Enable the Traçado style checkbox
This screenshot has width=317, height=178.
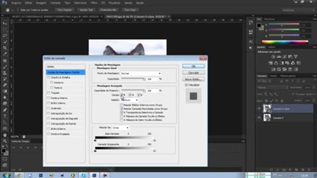49,93
